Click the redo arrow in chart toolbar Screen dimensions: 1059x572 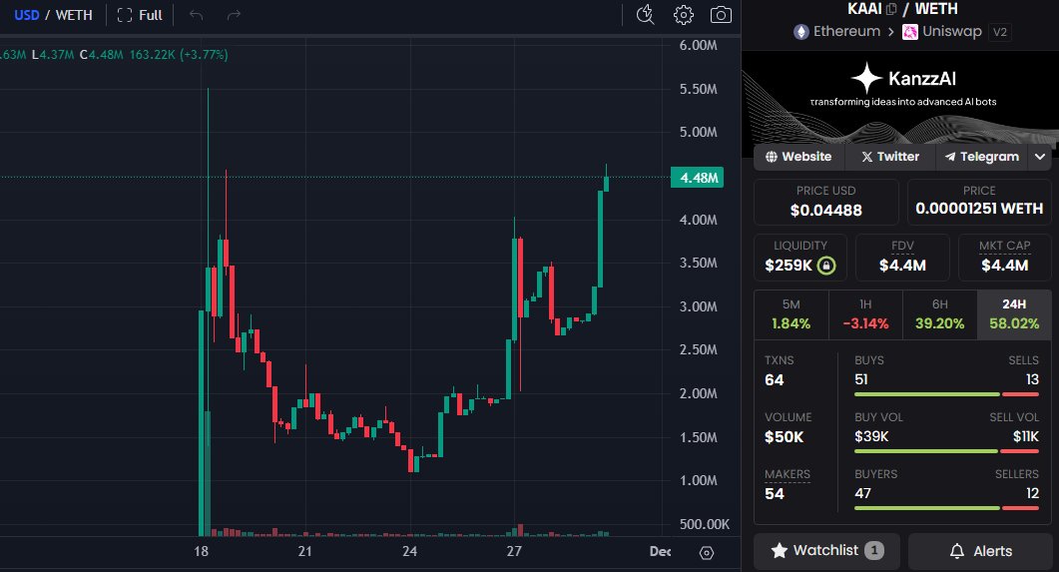(x=234, y=15)
